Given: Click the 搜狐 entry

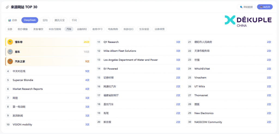Looking at the screenshot, I should click(229, 104).
